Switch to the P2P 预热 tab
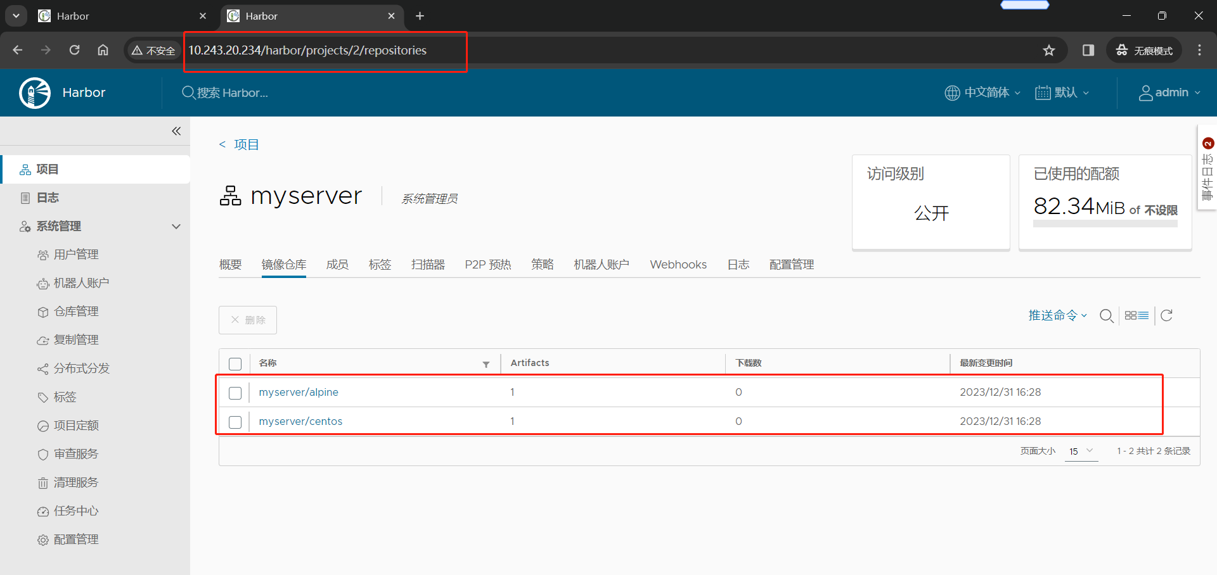This screenshot has width=1217, height=575. click(488, 265)
